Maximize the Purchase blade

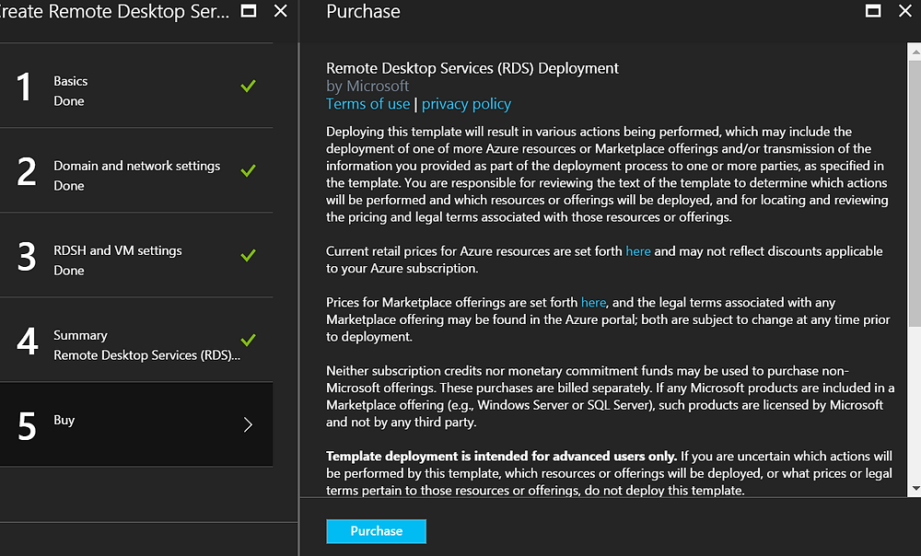coord(873,11)
